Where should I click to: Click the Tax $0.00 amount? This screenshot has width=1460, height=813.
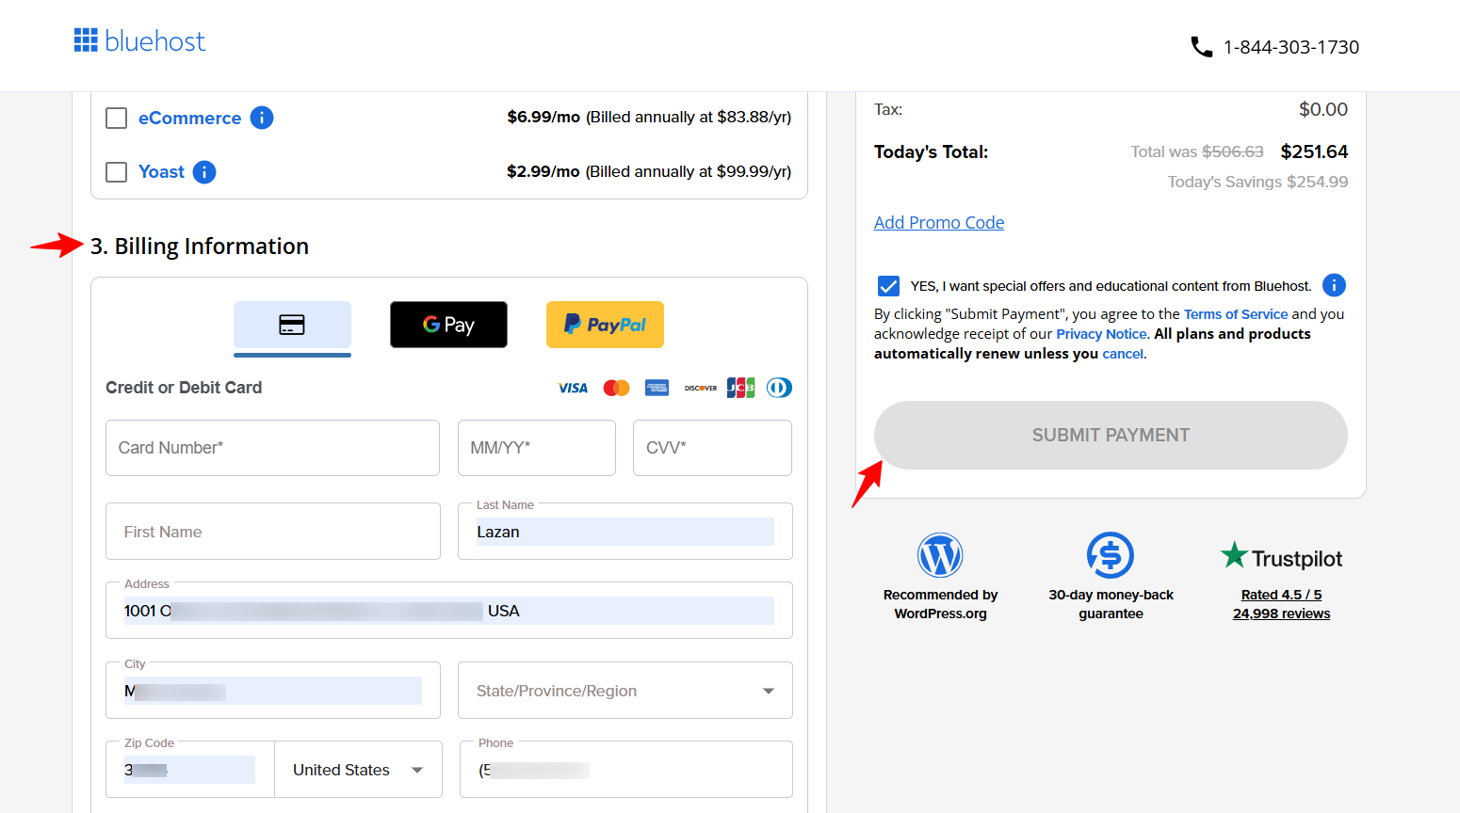[x=1323, y=109]
